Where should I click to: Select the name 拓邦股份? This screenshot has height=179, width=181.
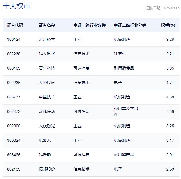(x=47, y=169)
